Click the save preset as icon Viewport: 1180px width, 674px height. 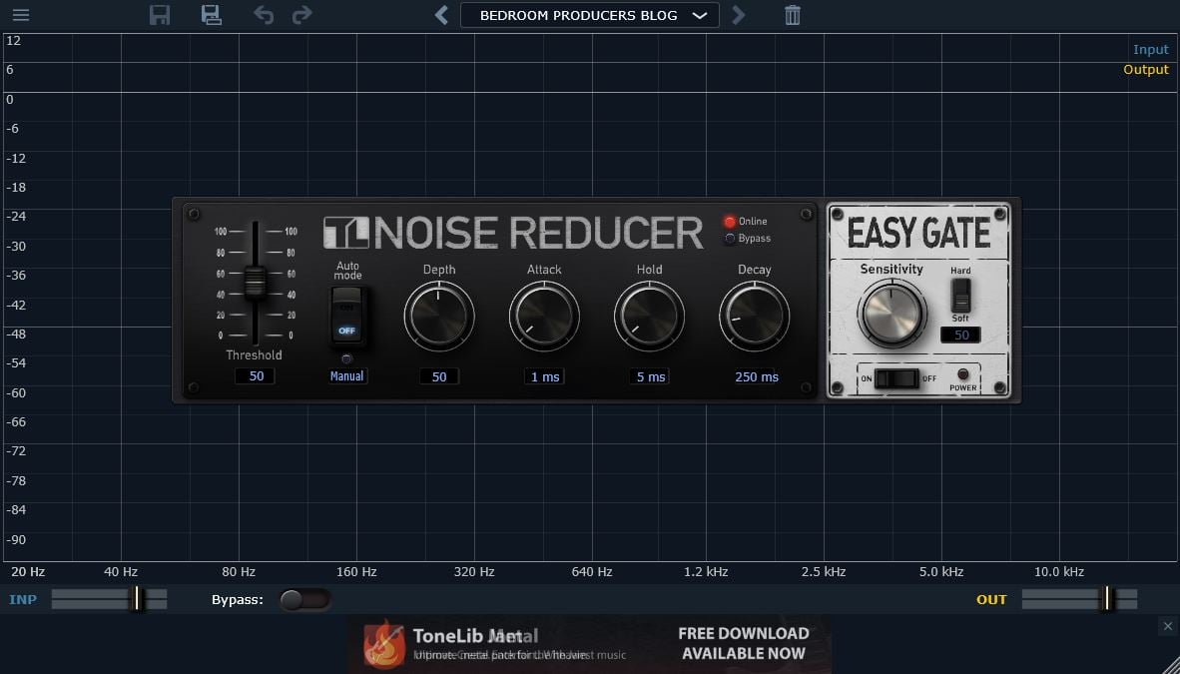[x=211, y=15]
